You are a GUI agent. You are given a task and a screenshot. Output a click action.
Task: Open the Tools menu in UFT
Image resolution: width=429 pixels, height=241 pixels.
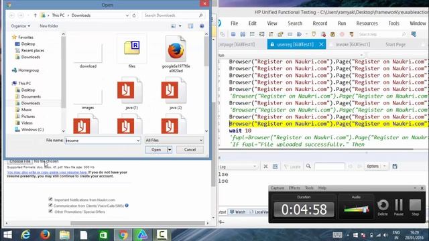tap(393, 23)
